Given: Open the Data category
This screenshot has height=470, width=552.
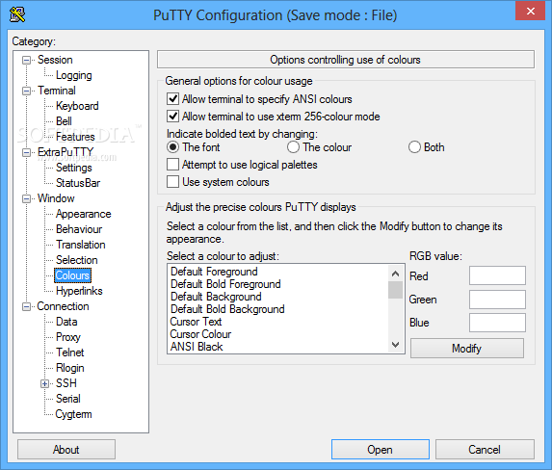Looking at the screenshot, I should tap(66, 322).
